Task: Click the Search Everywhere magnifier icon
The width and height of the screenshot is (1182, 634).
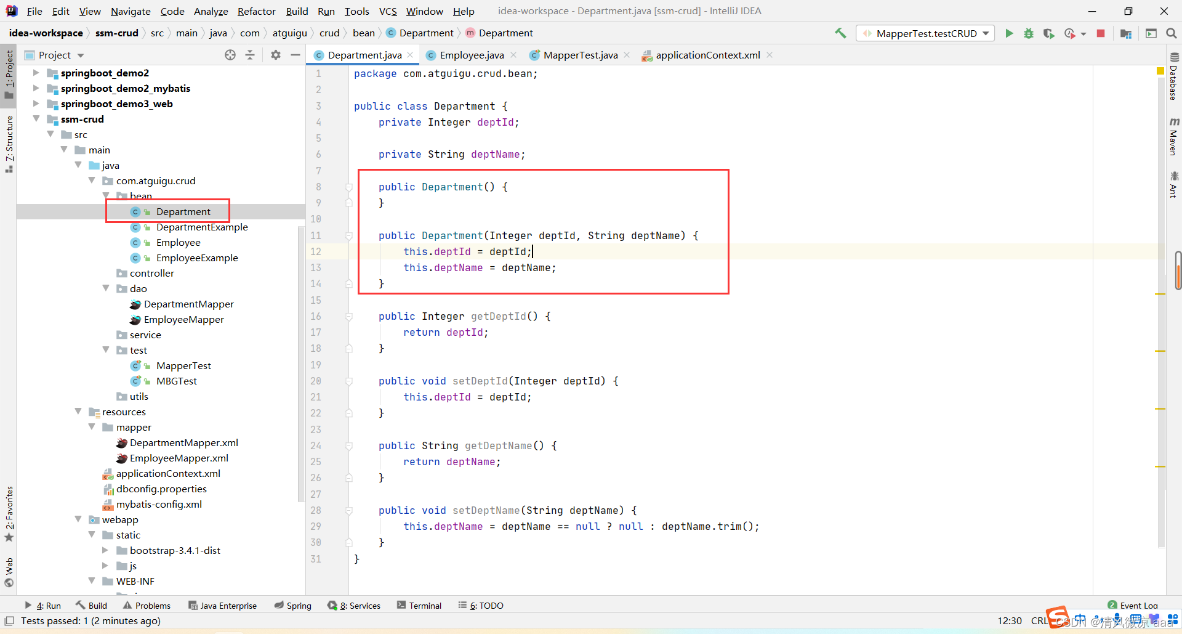Action: point(1172,33)
